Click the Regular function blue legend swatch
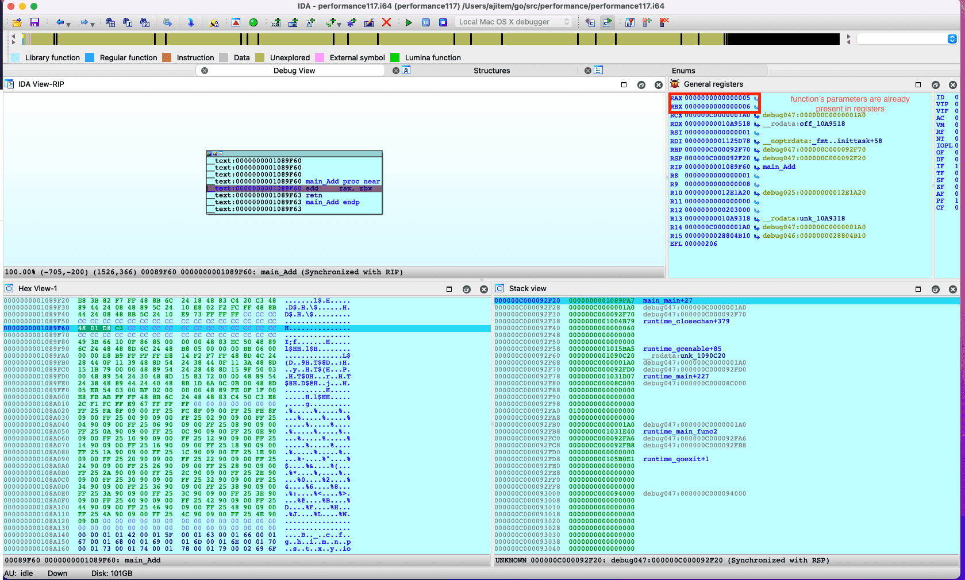Viewport: 965px width, 580px height. coord(90,57)
